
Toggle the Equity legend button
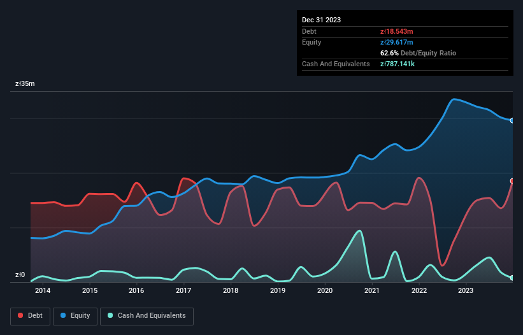click(75, 315)
